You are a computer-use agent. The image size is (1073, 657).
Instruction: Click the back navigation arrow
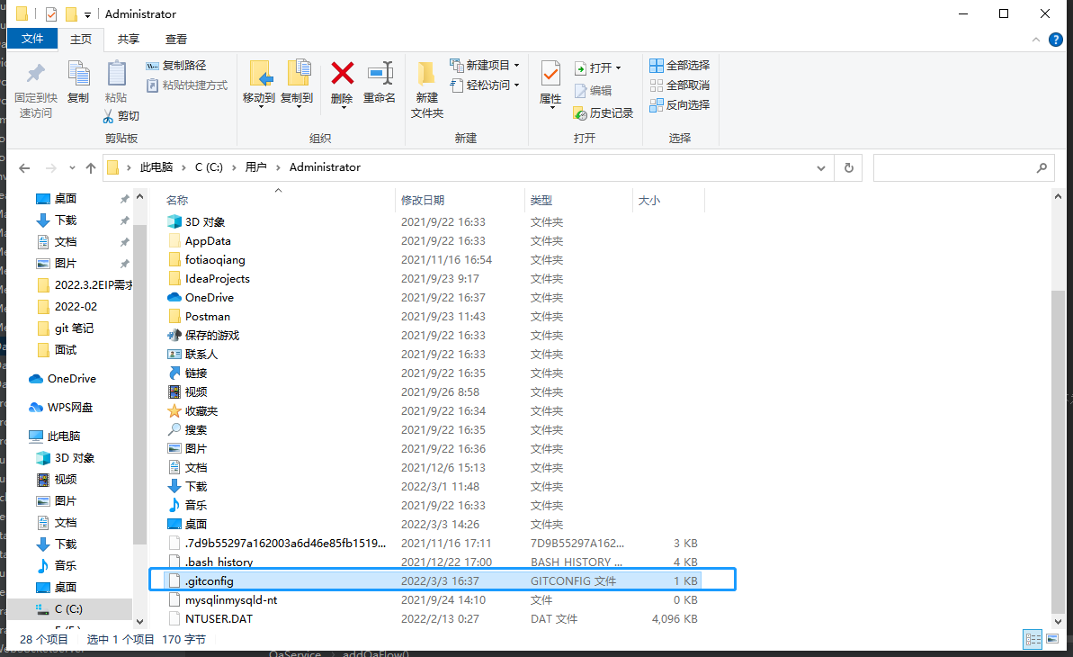pos(24,167)
